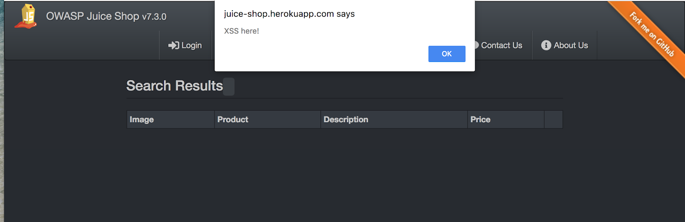Click the Image column header
This screenshot has width=685, height=222.
[x=142, y=120]
